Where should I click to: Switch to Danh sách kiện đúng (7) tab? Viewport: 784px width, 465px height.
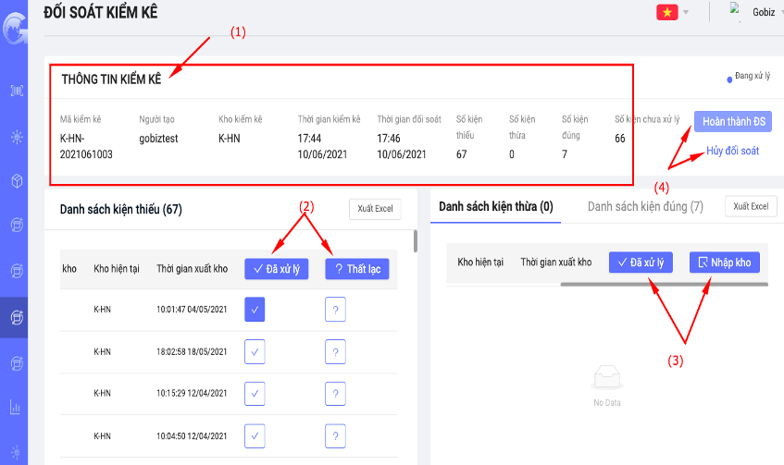pos(644,206)
